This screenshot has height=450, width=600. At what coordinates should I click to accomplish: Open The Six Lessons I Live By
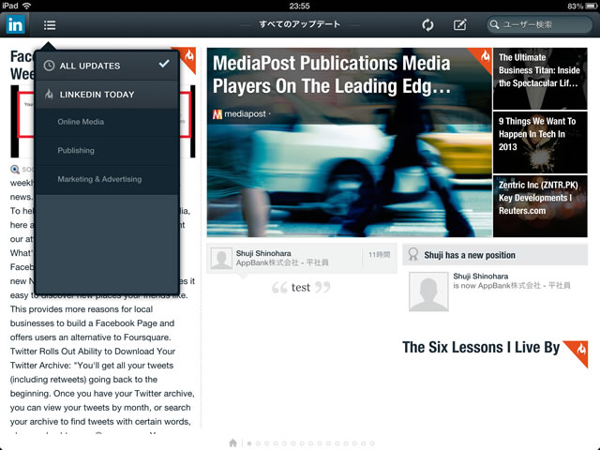coord(481,348)
